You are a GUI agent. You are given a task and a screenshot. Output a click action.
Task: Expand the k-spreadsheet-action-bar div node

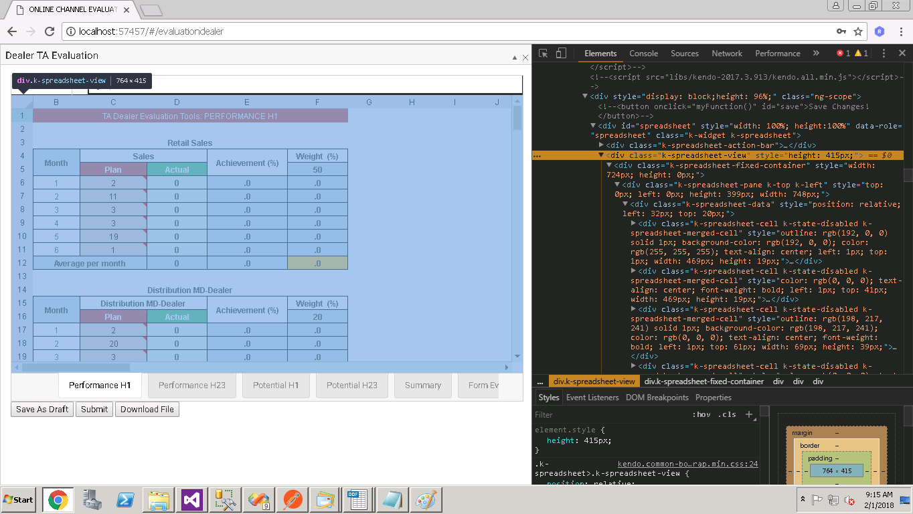point(601,145)
